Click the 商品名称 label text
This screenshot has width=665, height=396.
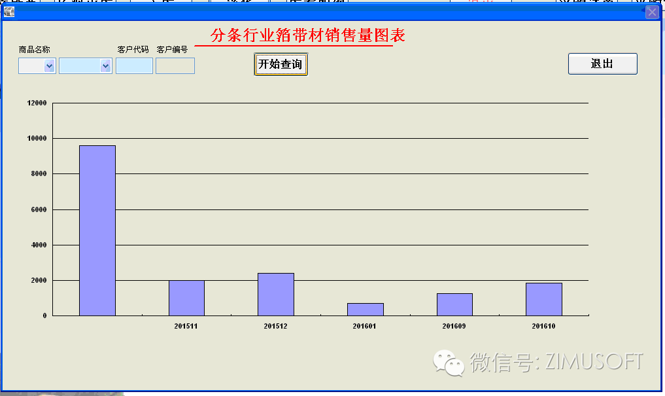point(34,50)
